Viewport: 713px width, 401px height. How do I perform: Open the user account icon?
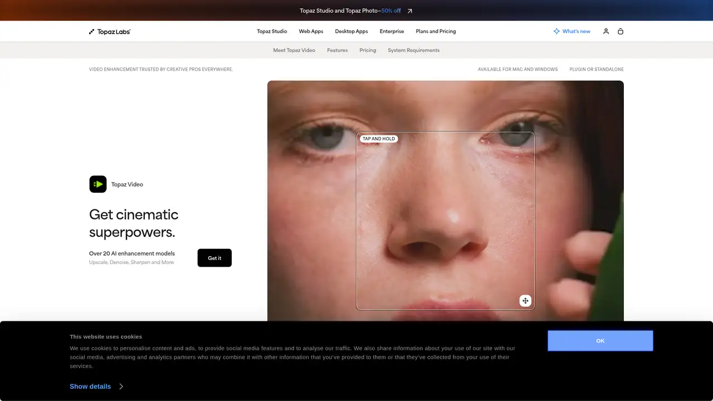pos(606,31)
